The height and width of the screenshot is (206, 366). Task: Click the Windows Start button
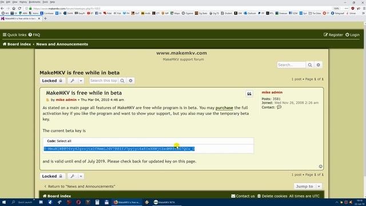point(4,202)
